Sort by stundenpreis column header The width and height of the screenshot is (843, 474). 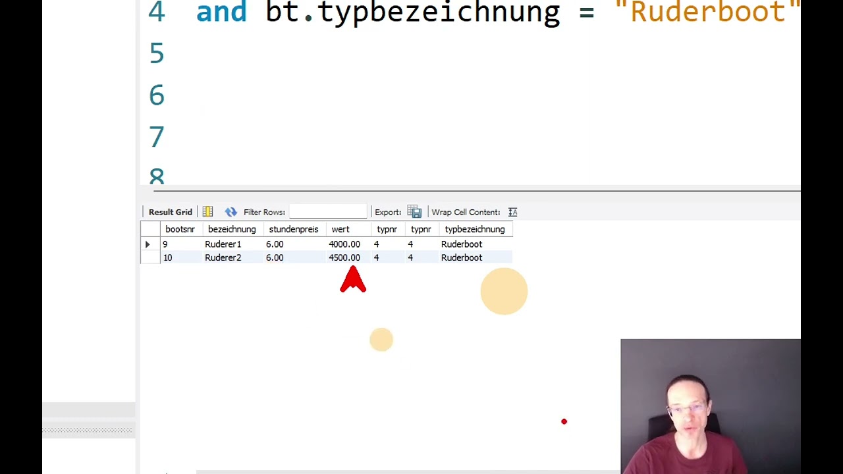(x=294, y=229)
